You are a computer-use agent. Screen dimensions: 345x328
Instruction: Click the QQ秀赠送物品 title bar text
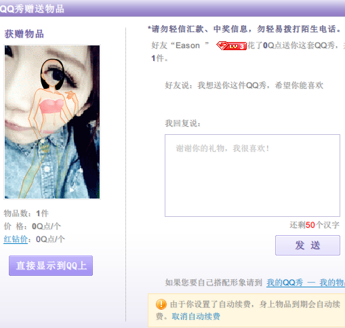[x=32, y=9]
